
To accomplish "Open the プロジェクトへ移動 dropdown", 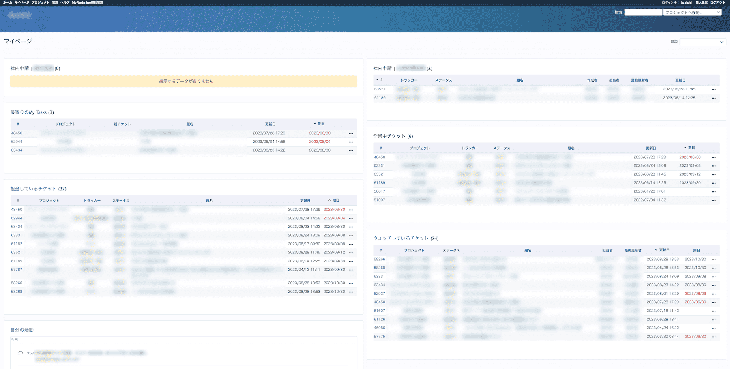I will 692,13.
